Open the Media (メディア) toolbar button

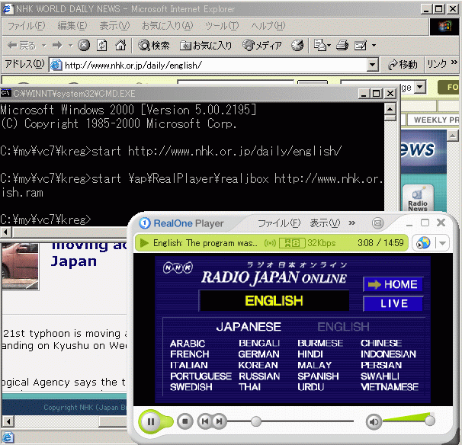tap(262, 46)
